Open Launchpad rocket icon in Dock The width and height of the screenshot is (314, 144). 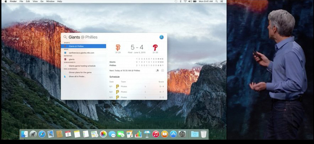click(x=33, y=134)
